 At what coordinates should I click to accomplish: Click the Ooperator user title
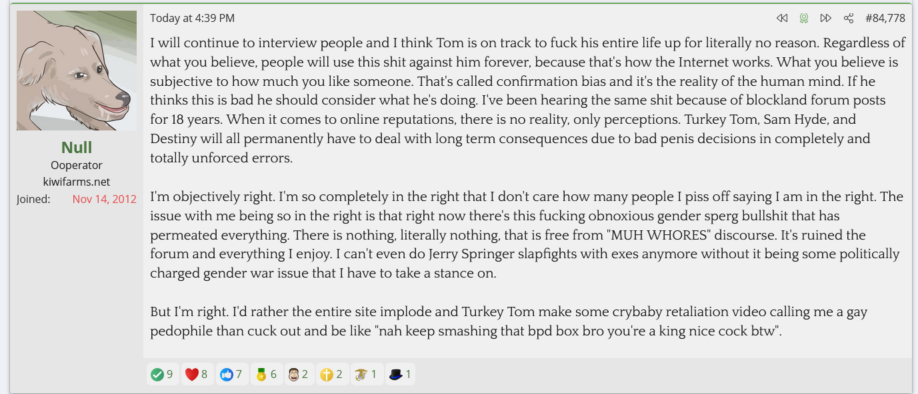pyautogui.click(x=77, y=165)
